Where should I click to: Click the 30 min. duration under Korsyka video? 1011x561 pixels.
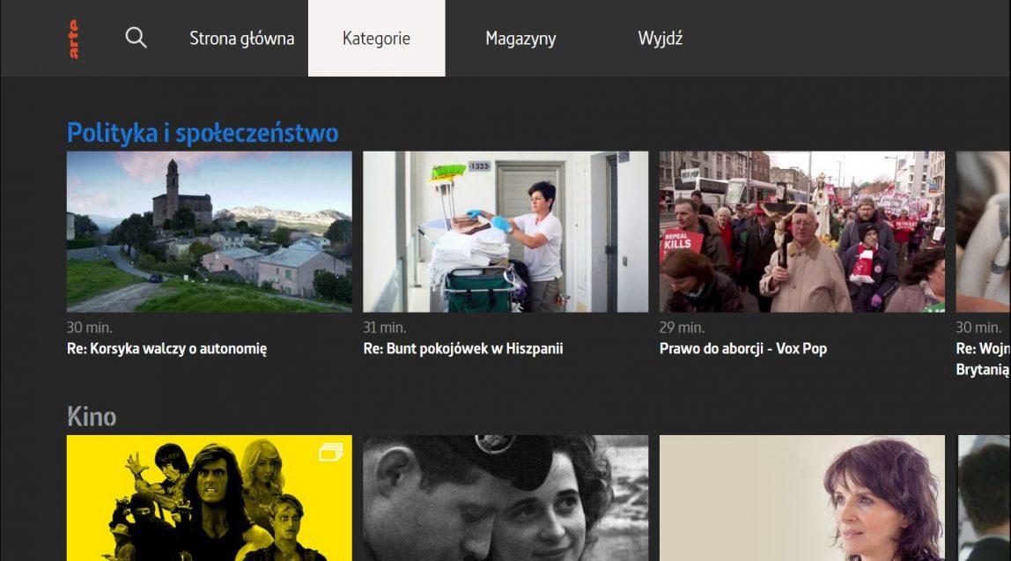coord(90,328)
